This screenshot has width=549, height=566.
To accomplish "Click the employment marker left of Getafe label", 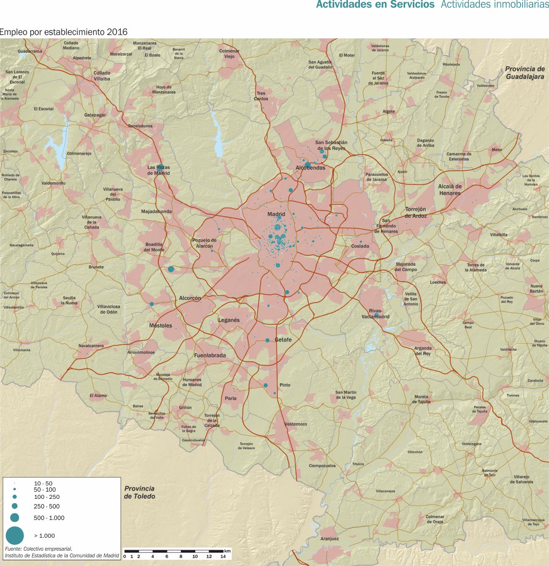I will [267, 340].
